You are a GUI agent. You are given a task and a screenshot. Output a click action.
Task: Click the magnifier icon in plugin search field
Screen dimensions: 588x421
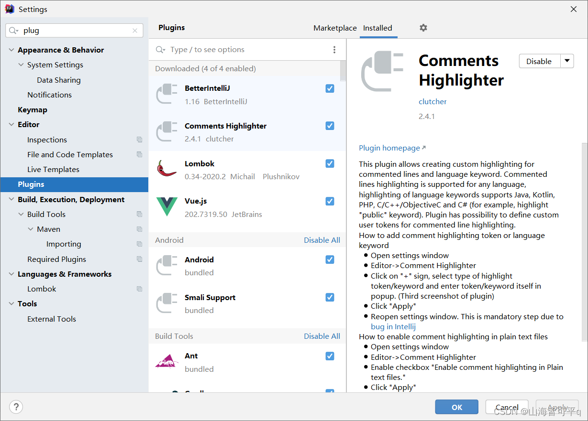(x=160, y=50)
